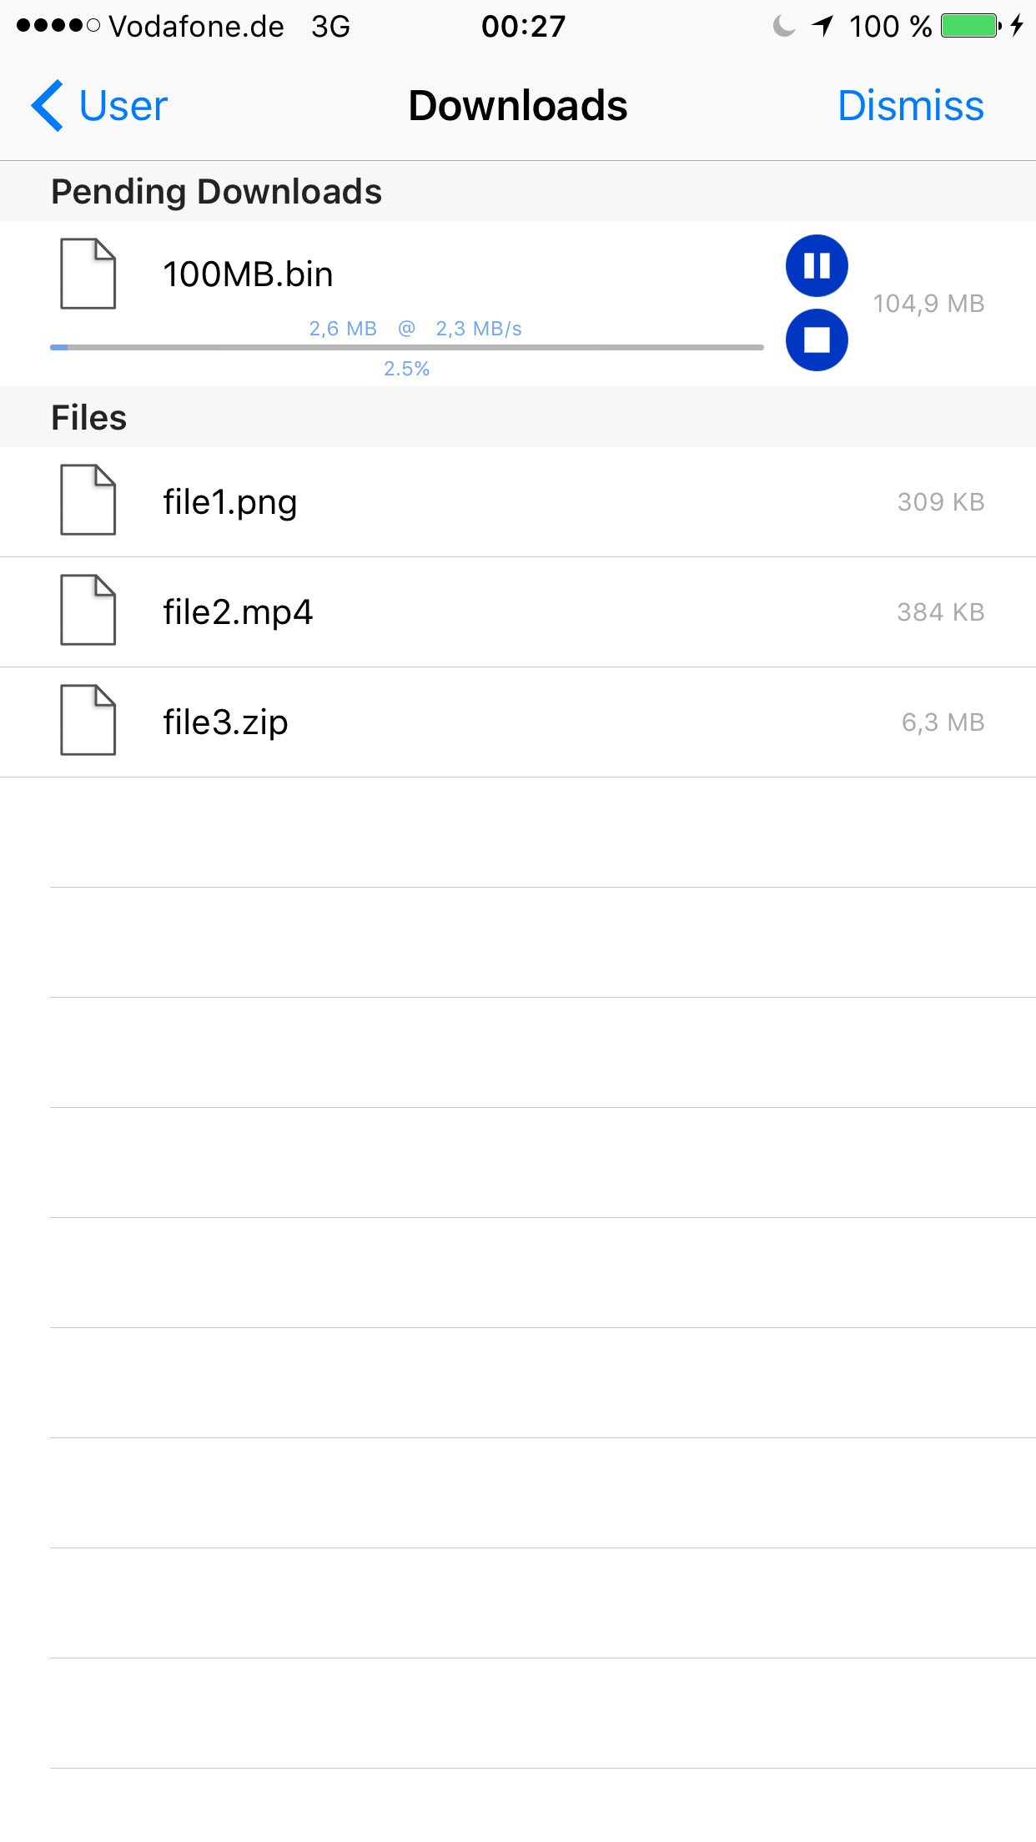Tap the location arrow status icon

pyautogui.click(x=822, y=26)
